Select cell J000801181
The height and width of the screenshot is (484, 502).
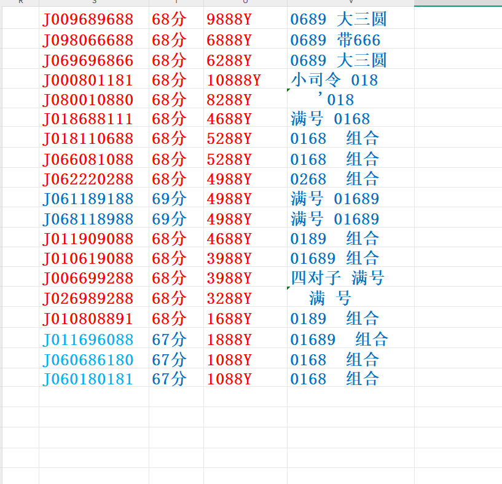tap(94, 79)
